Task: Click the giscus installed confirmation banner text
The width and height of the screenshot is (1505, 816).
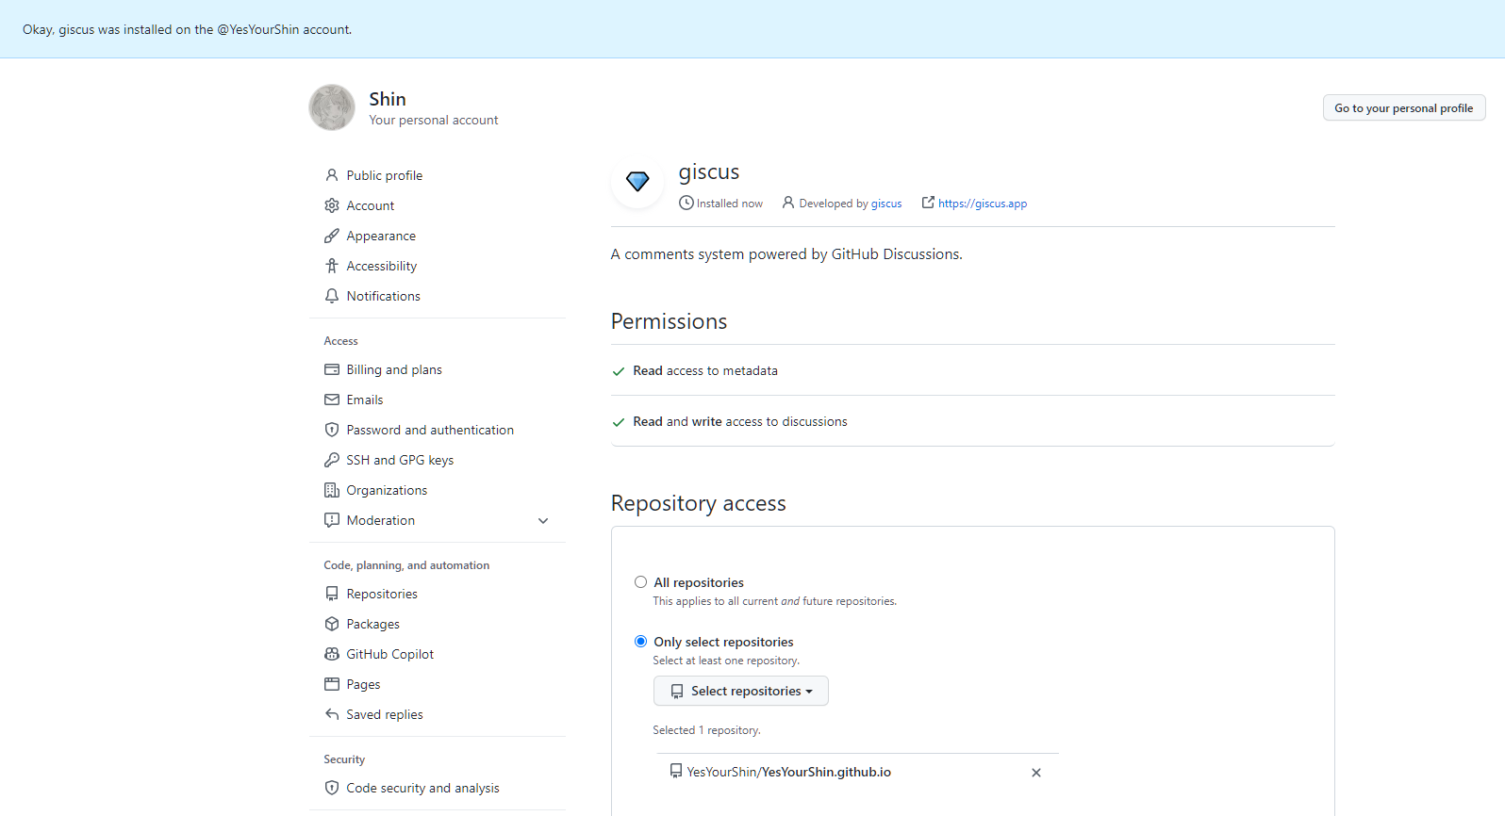Action: (x=187, y=29)
